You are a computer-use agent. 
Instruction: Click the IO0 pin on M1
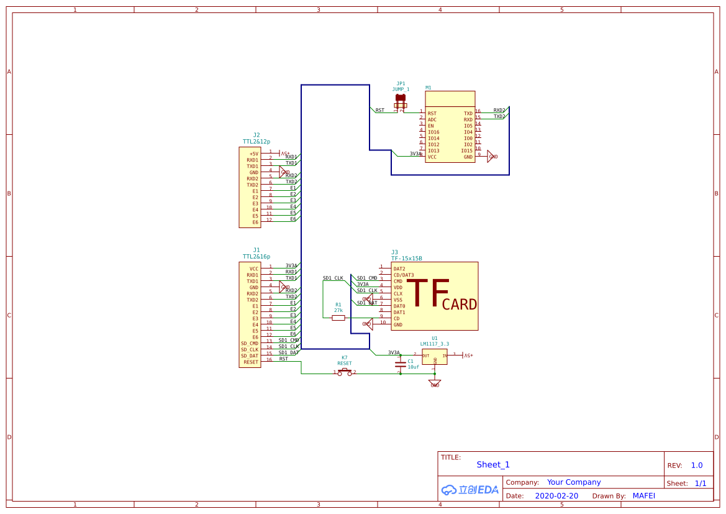point(468,139)
